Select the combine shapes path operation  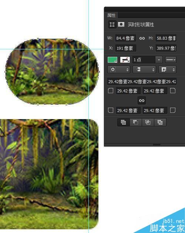124,122
